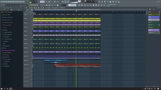Open the EDIT menu
161x90 pixels.
[4, 2]
